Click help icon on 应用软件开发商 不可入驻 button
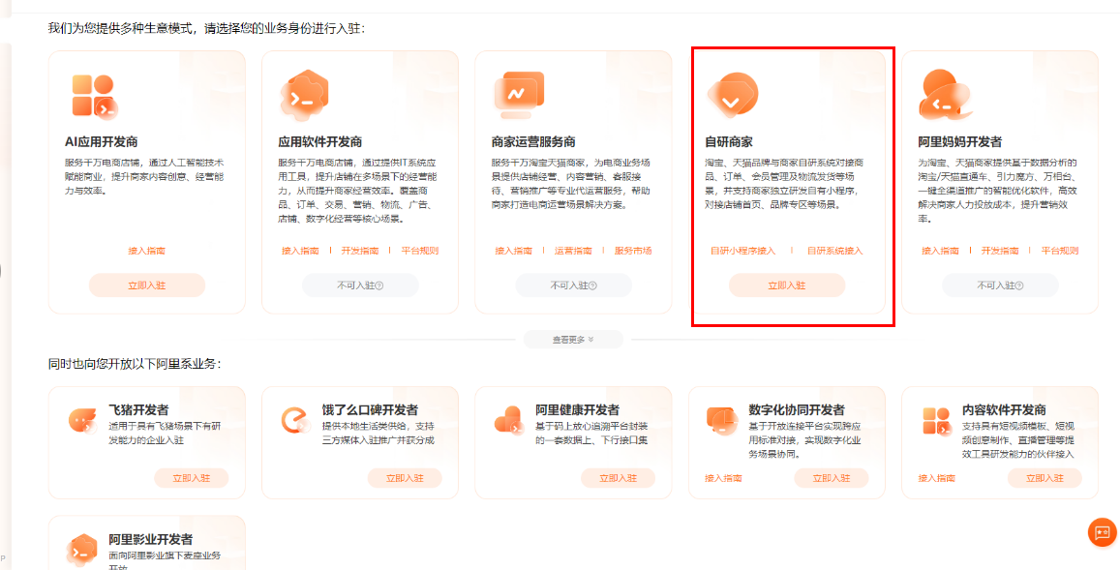1120x570 pixels. [379, 285]
